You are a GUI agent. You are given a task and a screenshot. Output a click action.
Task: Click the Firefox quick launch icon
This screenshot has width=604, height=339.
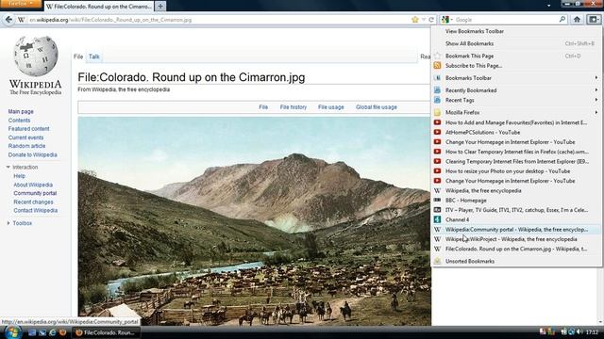(62, 332)
